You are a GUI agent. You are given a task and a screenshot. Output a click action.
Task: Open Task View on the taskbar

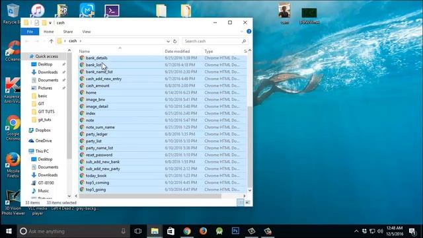138,231
